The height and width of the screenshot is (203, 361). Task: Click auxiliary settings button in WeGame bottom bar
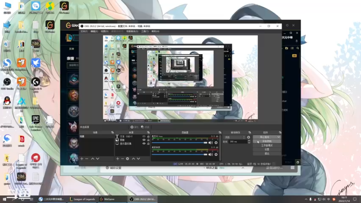[x=113, y=168]
